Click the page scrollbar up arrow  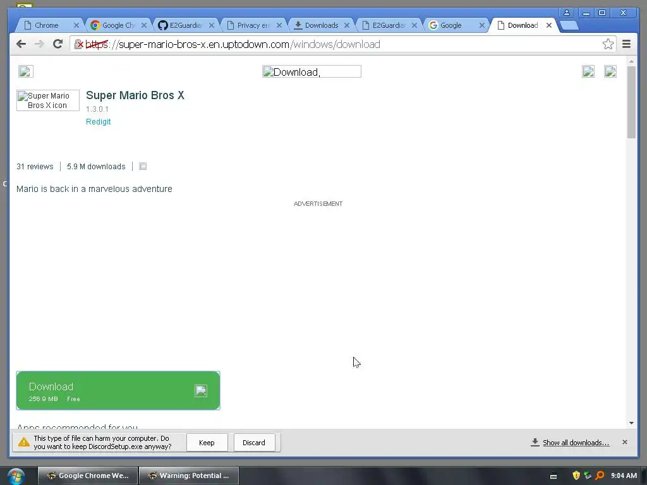tap(631, 61)
